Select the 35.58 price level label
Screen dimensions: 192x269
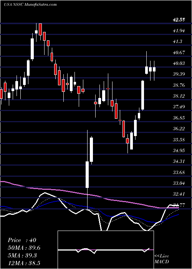point(179,139)
